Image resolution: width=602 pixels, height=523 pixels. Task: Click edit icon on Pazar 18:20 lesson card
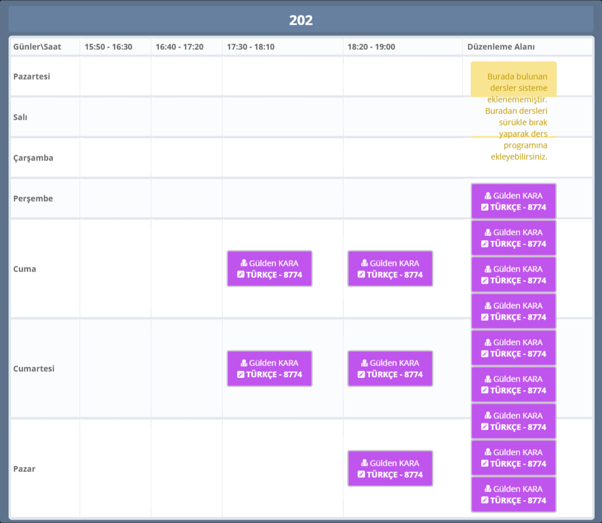[361, 474]
